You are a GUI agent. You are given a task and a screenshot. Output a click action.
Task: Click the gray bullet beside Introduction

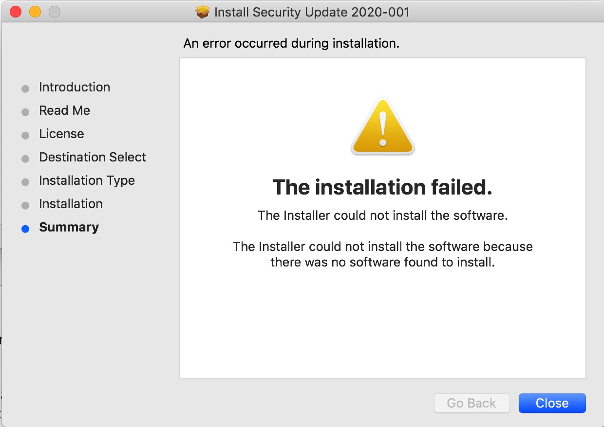(x=25, y=89)
